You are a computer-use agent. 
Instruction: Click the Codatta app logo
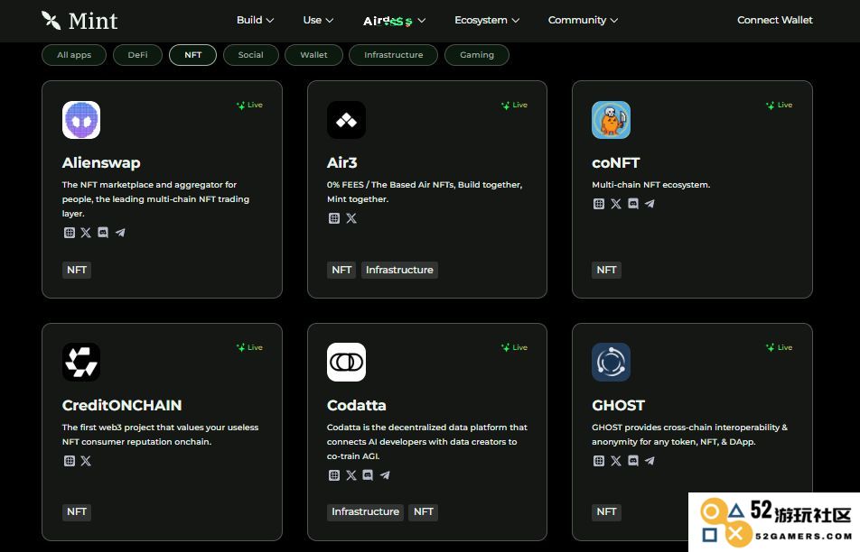point(346,362)
